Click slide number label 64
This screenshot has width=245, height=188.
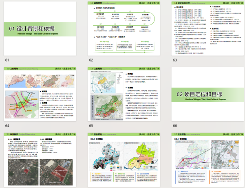[x=7, y=126]
